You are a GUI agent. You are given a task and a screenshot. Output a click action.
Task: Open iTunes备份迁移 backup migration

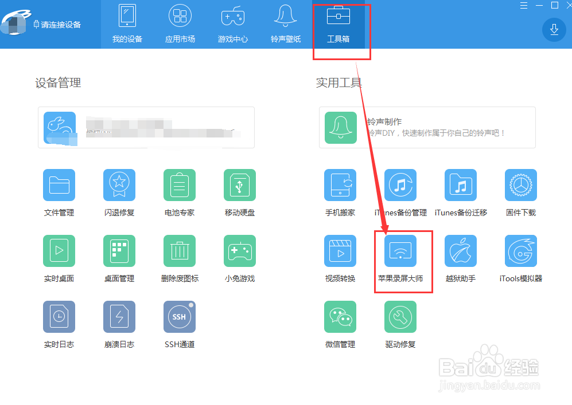pyautogui.click(x=461, y=185)
